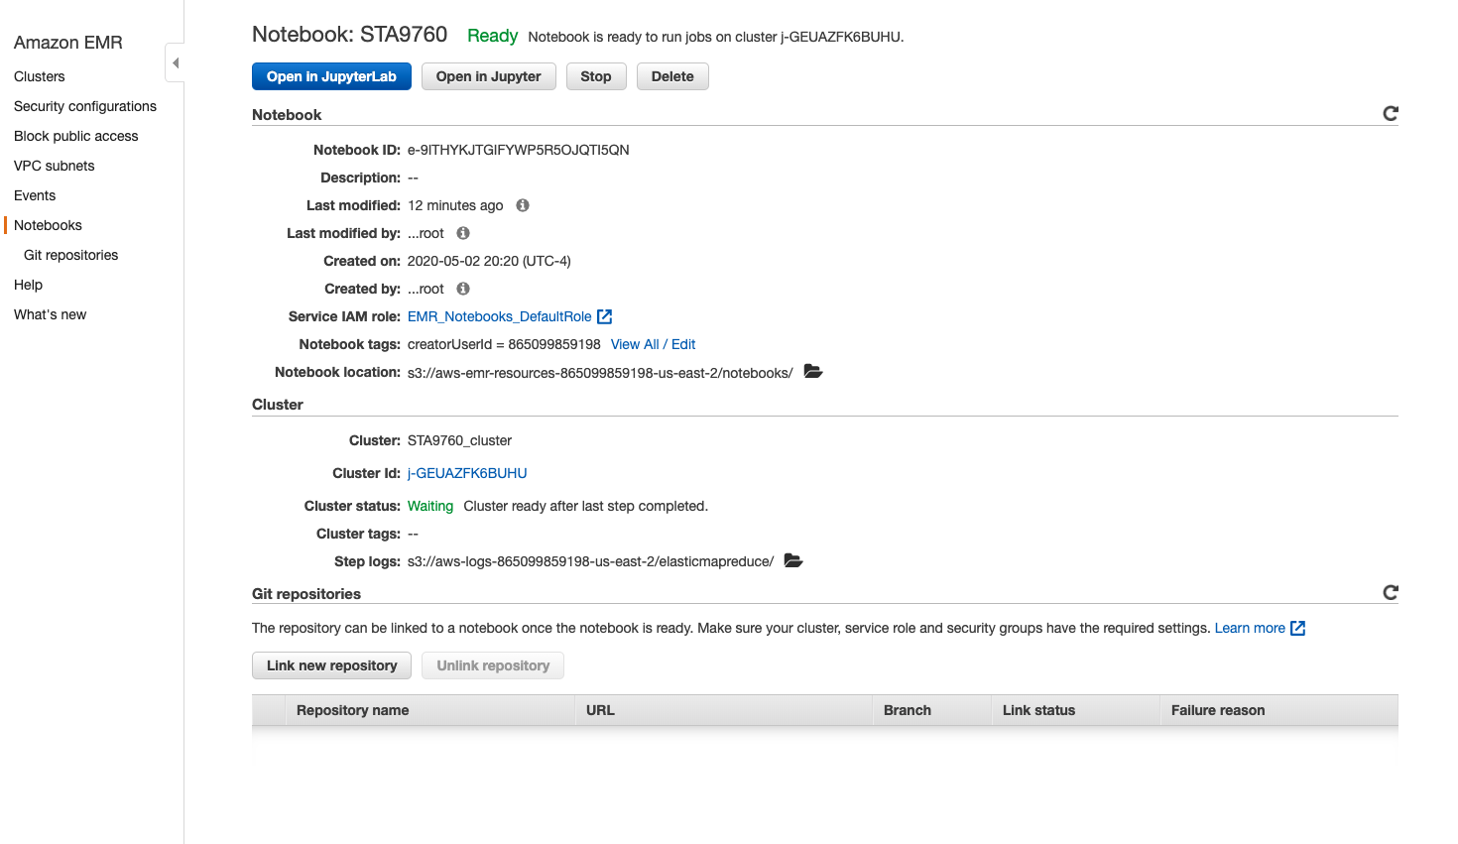Select Notebooks in the sidebar

coord(48,225)
